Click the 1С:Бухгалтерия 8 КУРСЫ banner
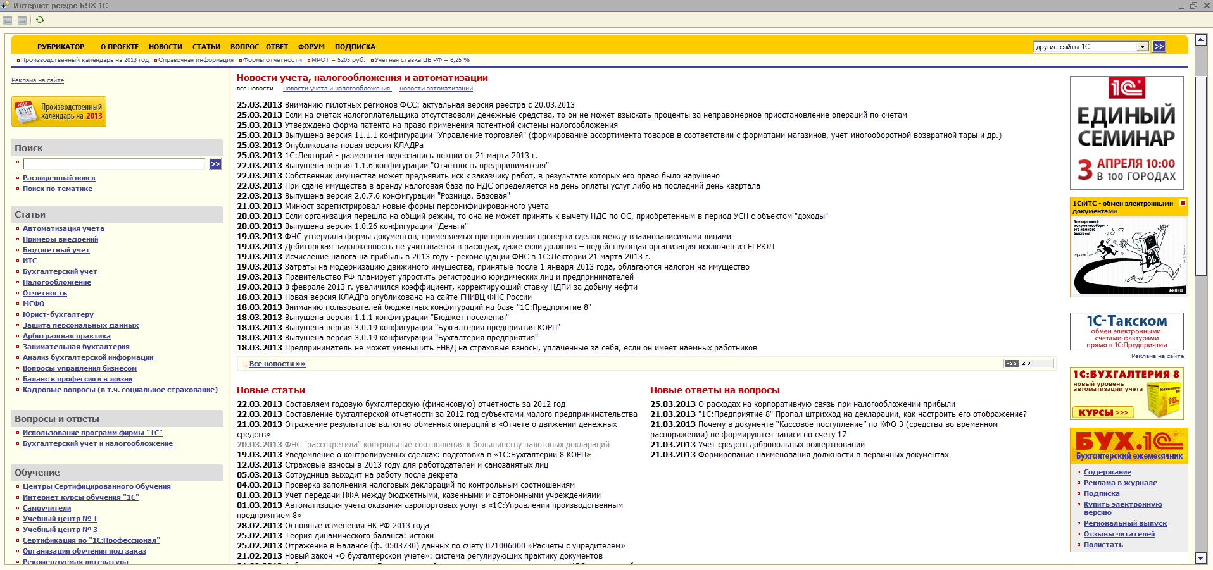 (x=1127, y=393)
